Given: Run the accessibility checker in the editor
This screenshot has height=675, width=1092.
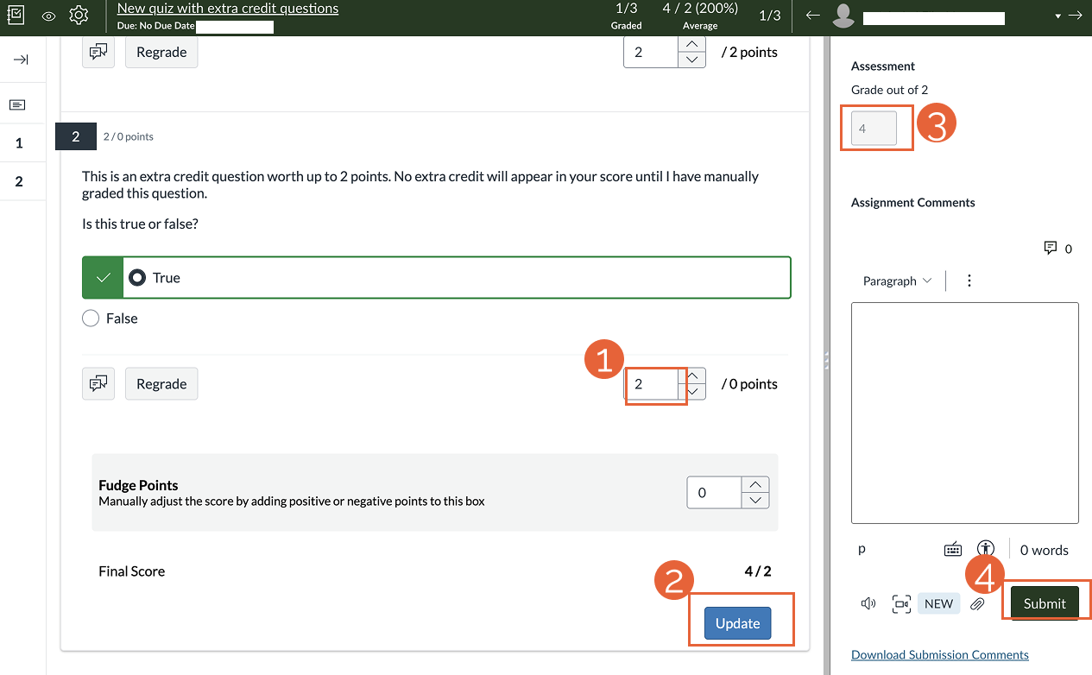Looking at the screenshot, I should tap(985, 548).
